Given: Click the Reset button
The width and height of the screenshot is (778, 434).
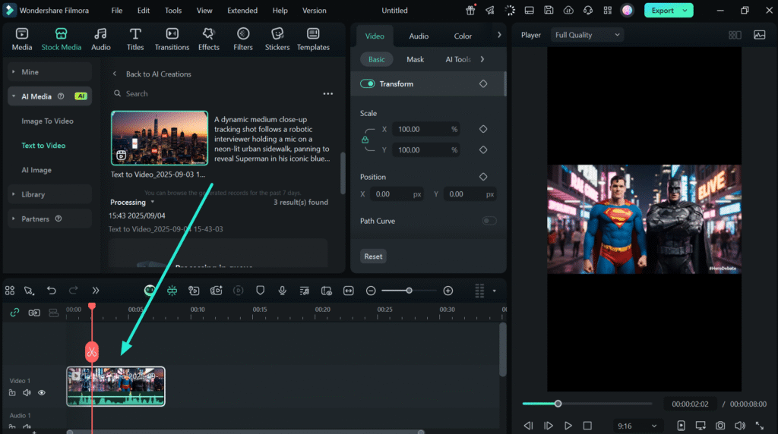Looking at the screenshot, I should click(x=373, y=256).
